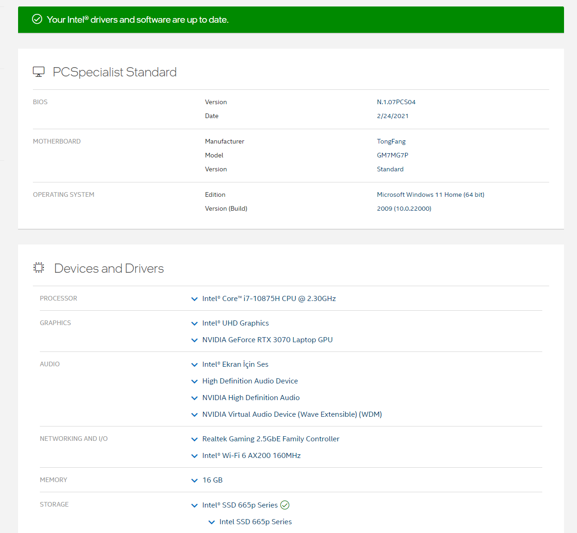The height and width of the screenshot is (533, 577).
Task: Click the STORAGE category label
Action: [x=54, y=504]
